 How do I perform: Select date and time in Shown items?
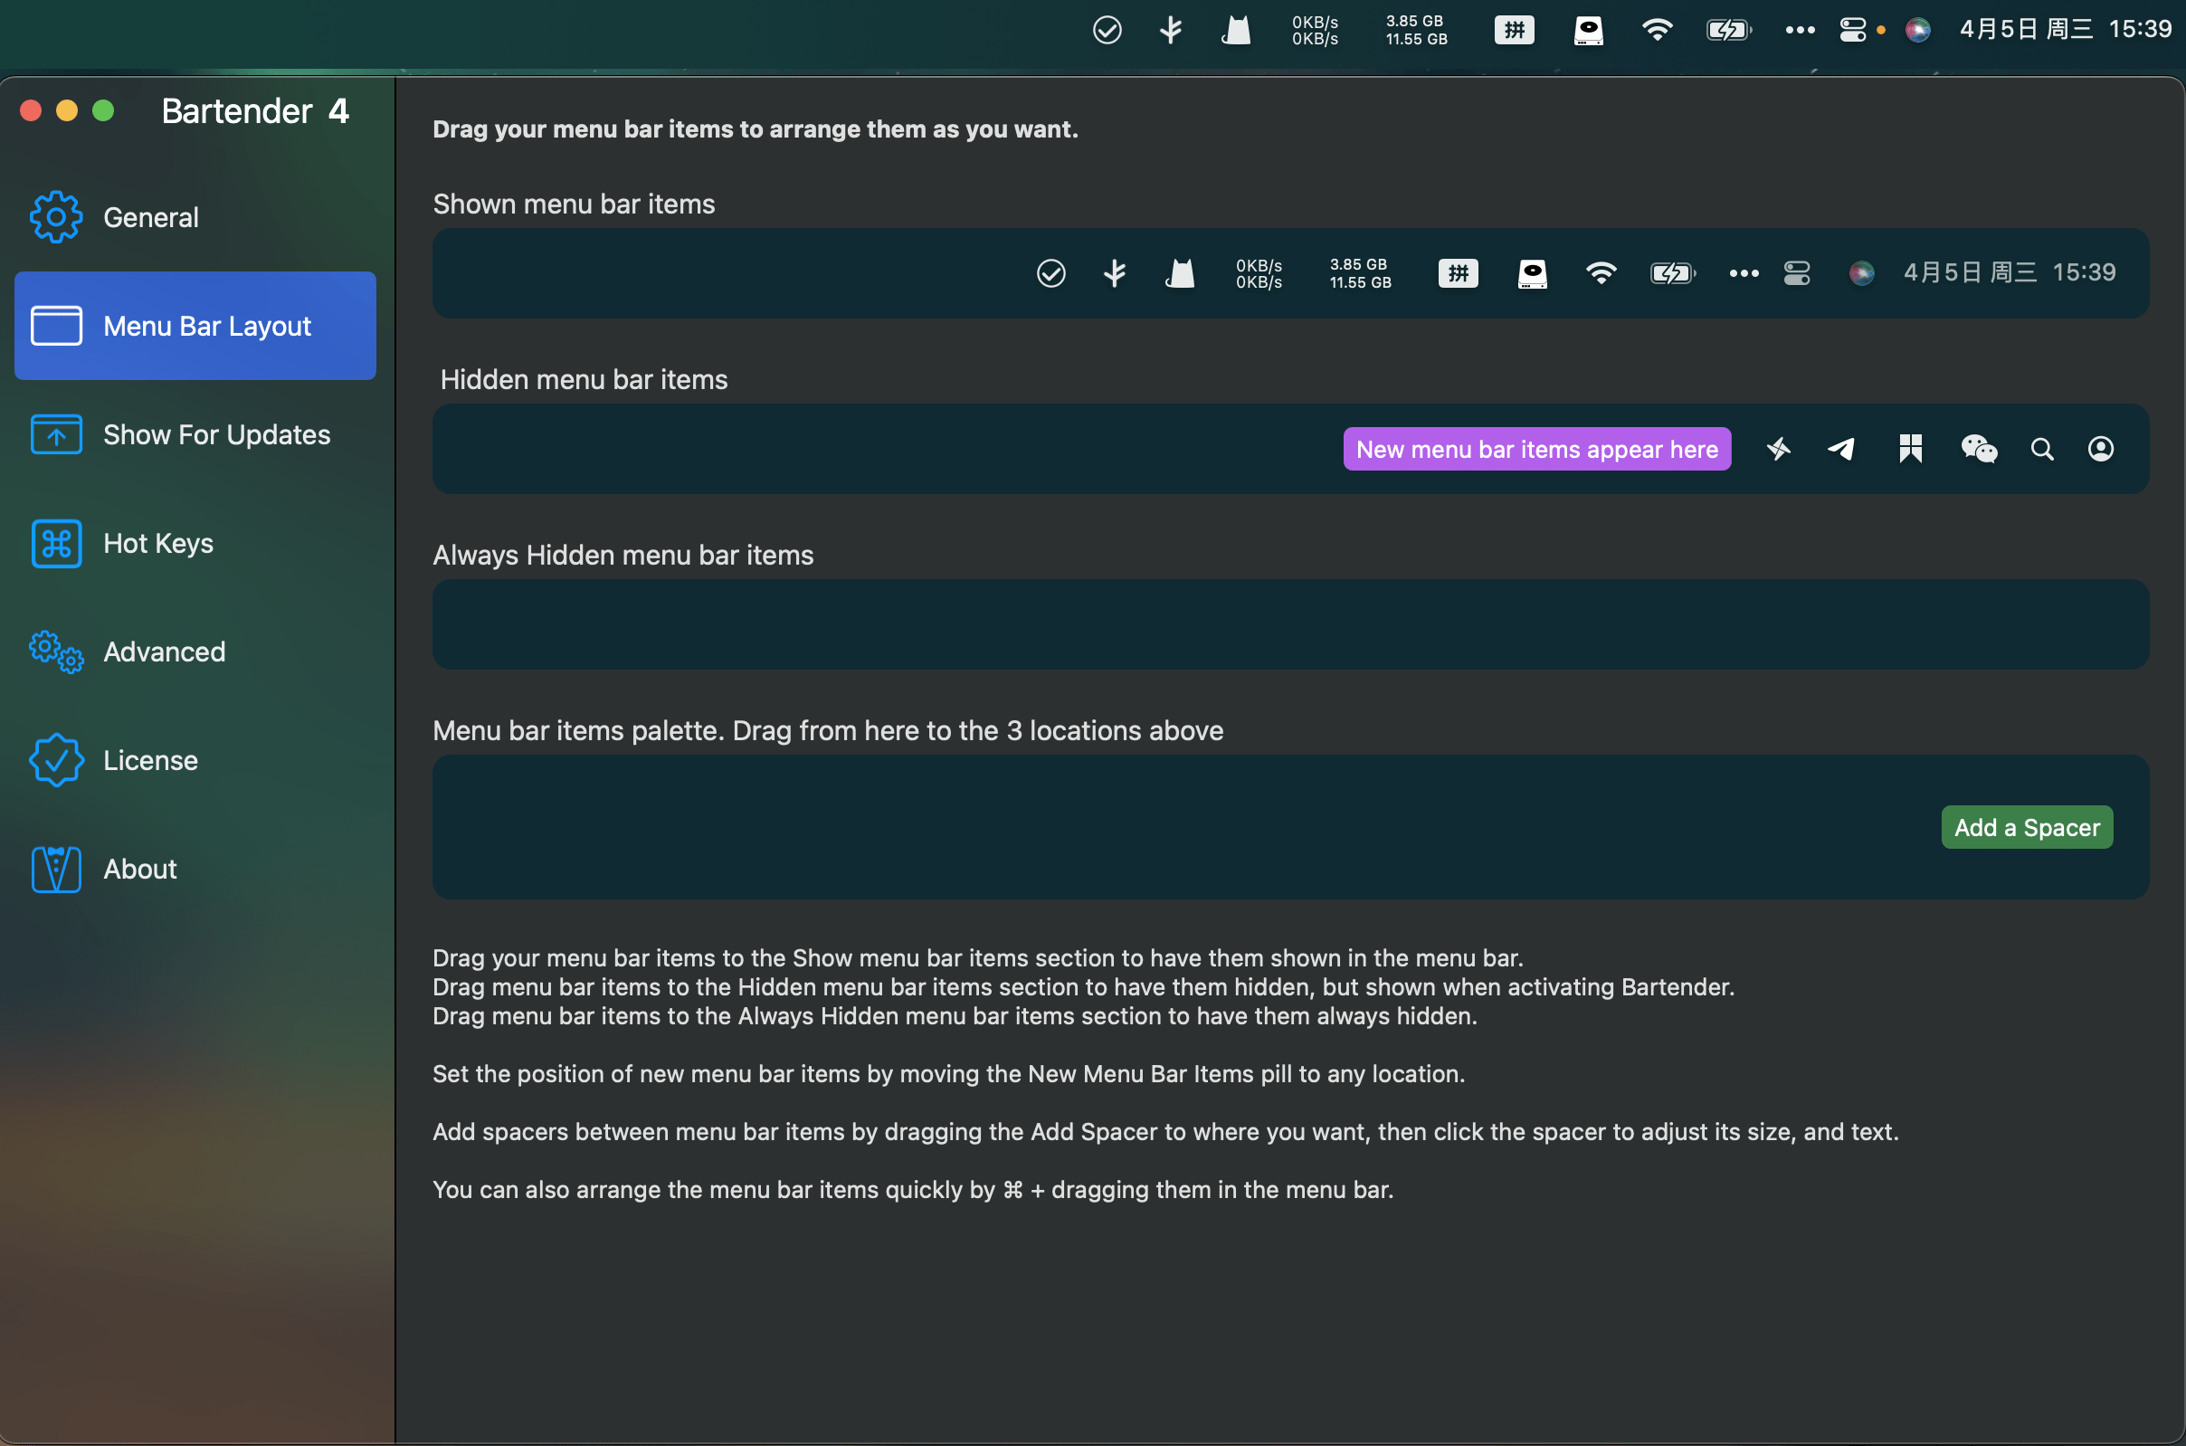click(x=2010, y=272)
